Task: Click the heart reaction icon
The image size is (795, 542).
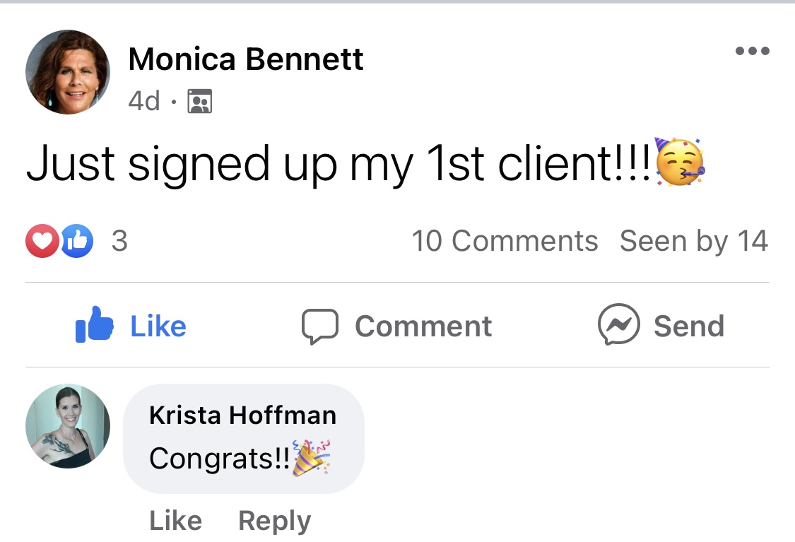Action: coord(42,241)
